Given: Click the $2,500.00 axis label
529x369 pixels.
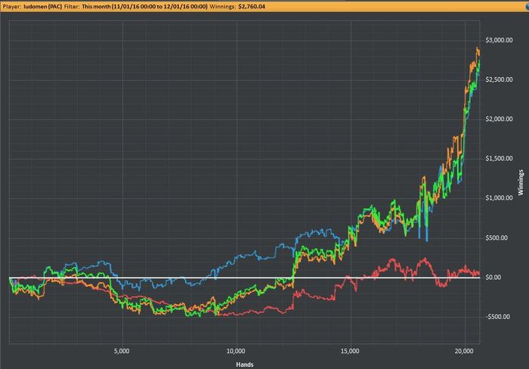Looking at the screenshot, I should tap(499, 79).
